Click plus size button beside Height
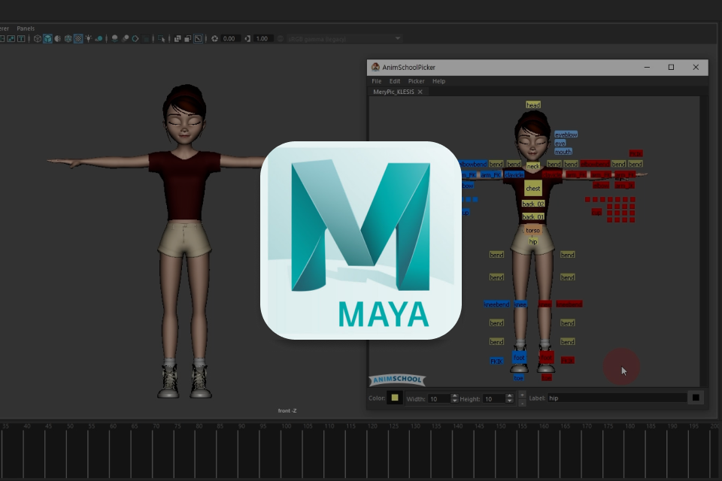Screen dimensions: 722x481 click(522, 395)
